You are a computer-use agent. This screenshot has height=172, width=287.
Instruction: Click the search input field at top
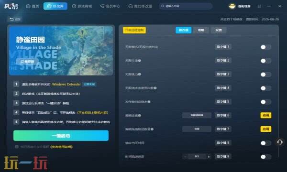186,6
